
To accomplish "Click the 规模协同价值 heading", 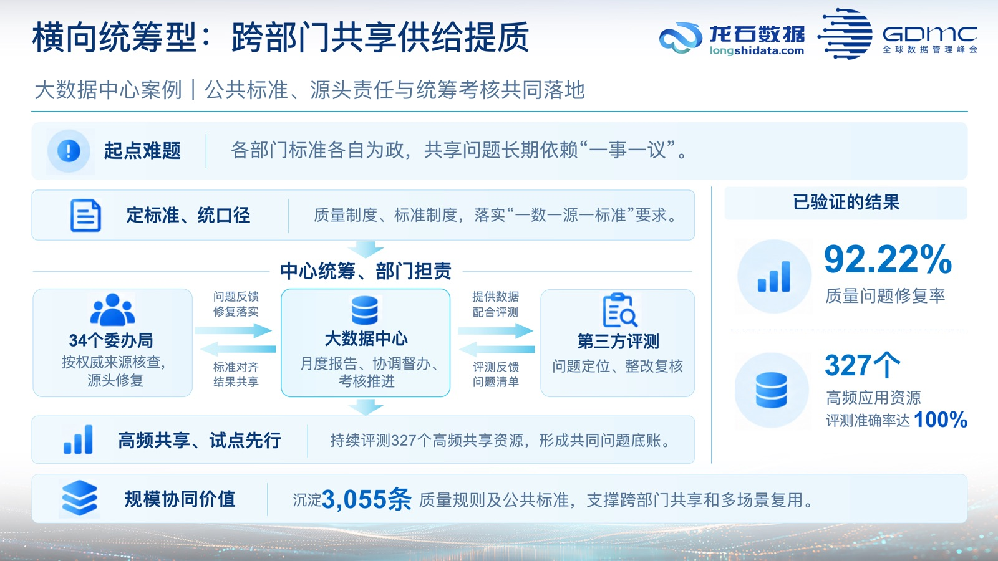I will pos(180,499).
